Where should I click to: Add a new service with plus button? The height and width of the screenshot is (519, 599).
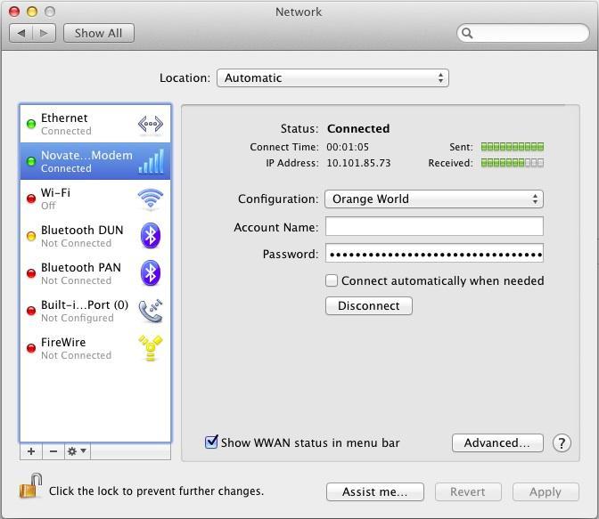click(x=31, y=451)
